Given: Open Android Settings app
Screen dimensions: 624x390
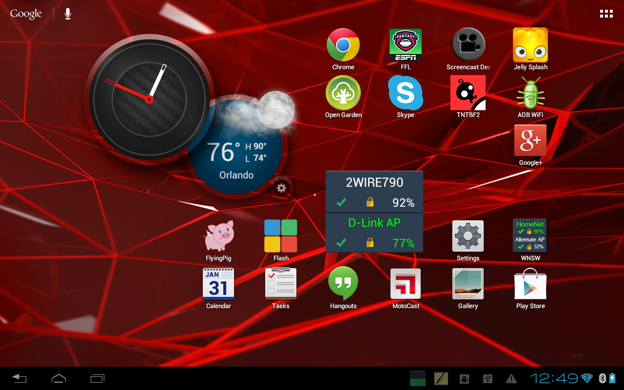Looking at the screenshot, I should click(468, 240).
